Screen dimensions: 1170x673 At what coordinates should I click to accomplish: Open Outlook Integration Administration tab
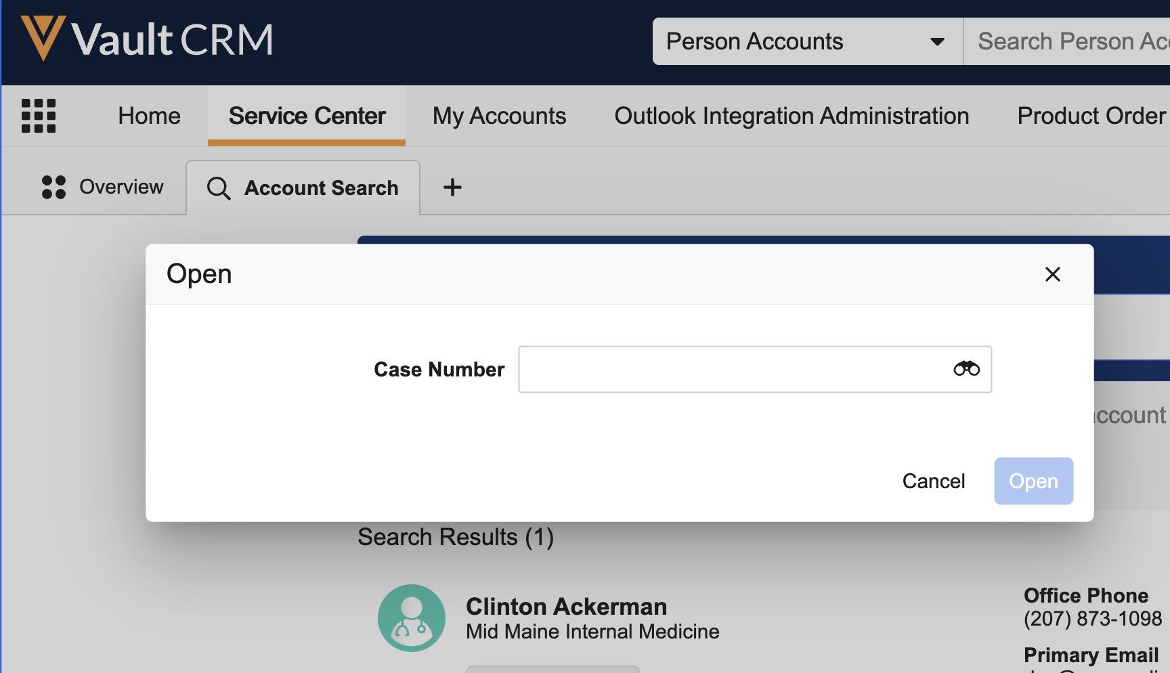point(792,116)
